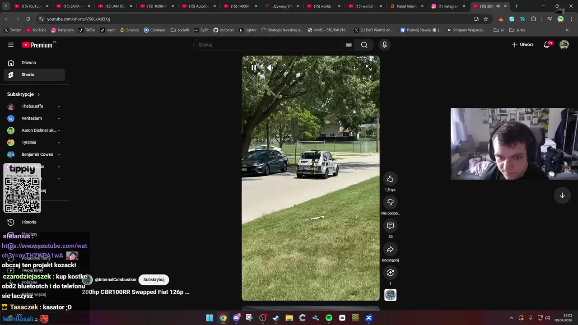Viewport: 578px width, 325px height.
Task: Open Tyralnia subscription channel
Action: pos(34,142)
